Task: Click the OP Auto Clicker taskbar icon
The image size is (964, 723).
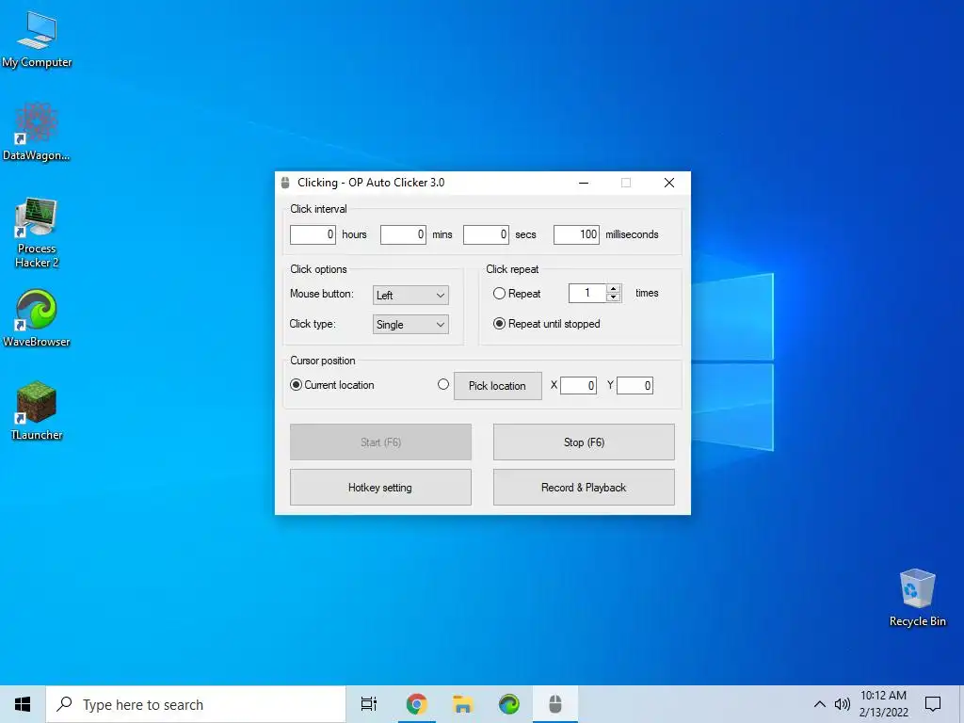Action: [555, 704]
